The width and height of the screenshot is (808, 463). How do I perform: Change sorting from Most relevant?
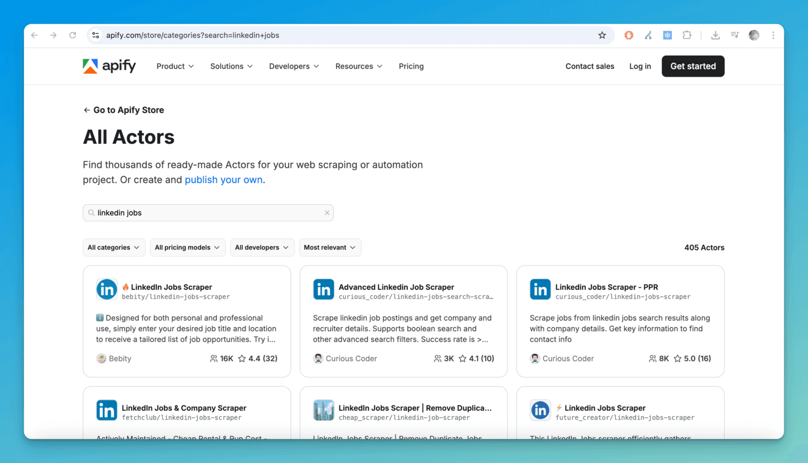pyautogui.click(x=330, y=247)
